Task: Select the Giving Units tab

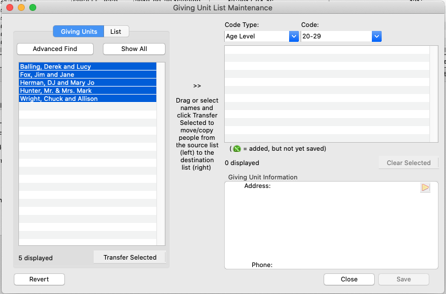Action: tap(79, 32)
